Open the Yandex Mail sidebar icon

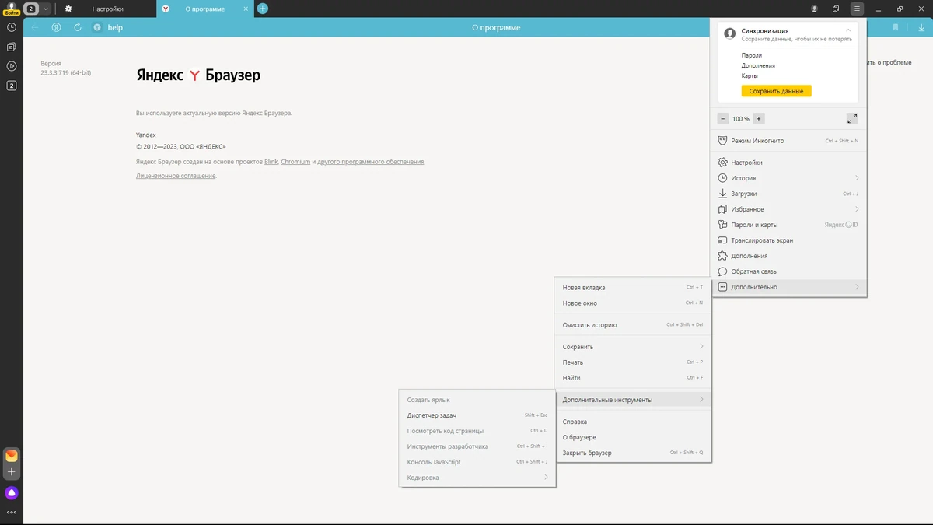coord(12,456)
